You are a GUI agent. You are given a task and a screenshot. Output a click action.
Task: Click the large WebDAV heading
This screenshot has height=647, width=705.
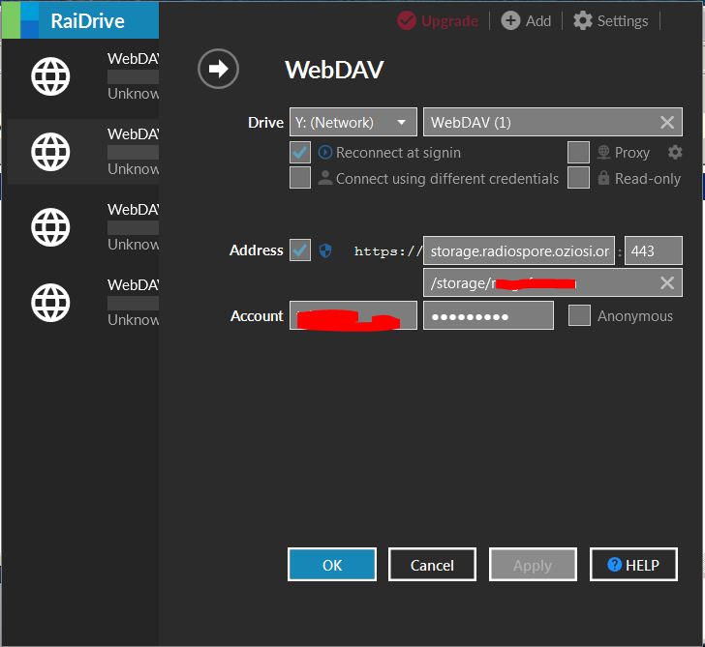click(x=334, y=70)
